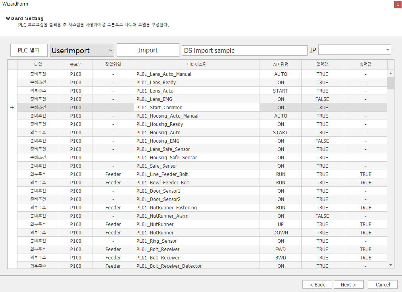Expand the IP address combo box
Screen dimensions: 402x292
(x=387, y=50)
